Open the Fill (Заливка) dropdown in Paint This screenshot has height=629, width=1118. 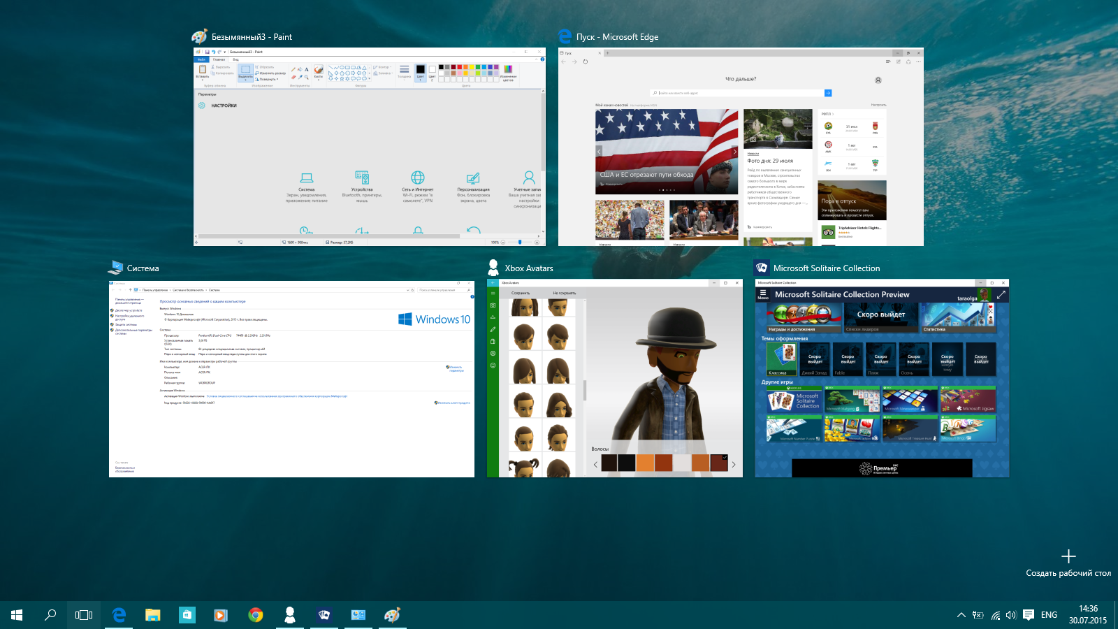coord(384,73)
